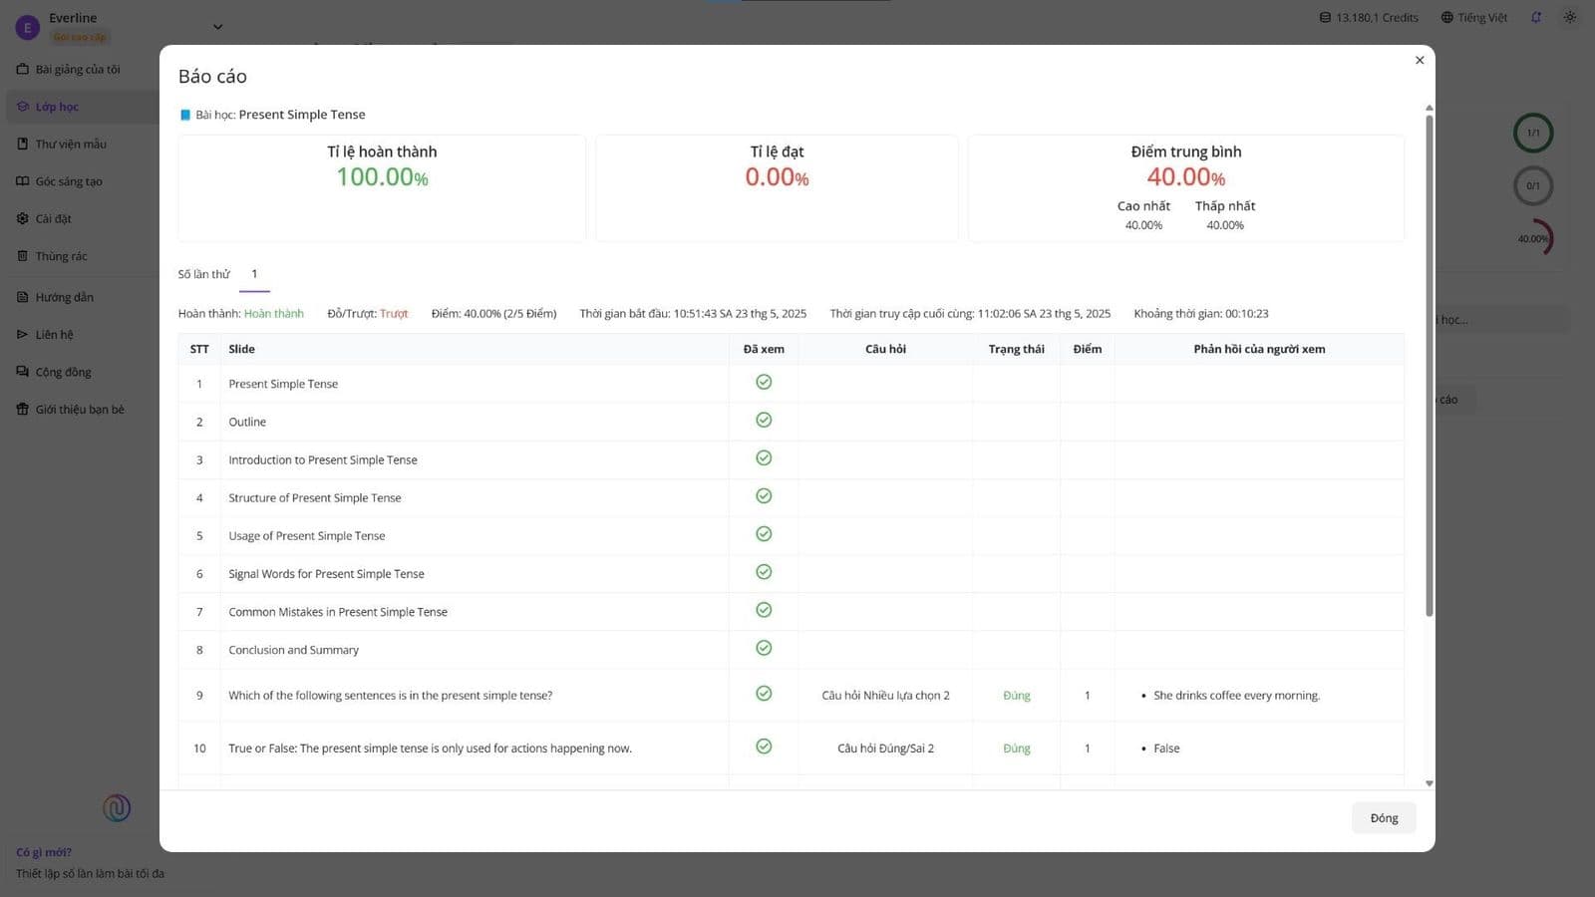Screen dimensions: 1595x897
Task: Click the credits balance indicator
Action: click(x=1369, y=17)
